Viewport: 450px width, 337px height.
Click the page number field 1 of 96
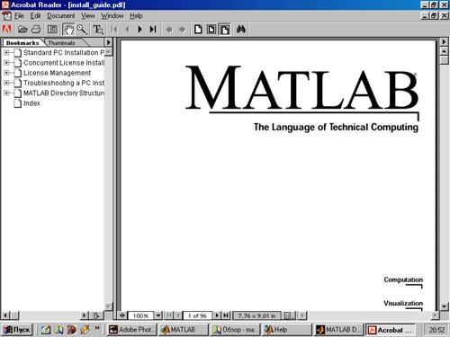point(197,315)
